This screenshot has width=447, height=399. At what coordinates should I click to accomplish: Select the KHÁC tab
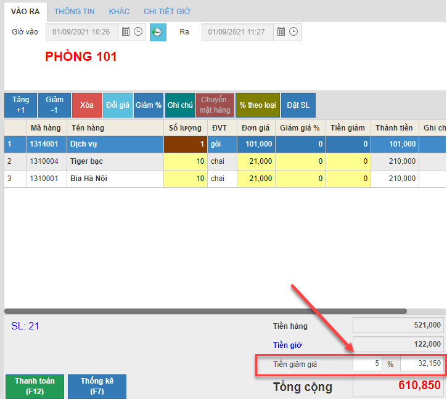pos(119,12)
